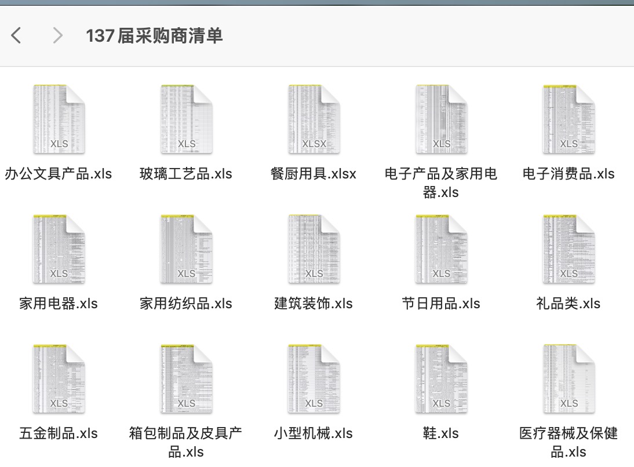Open the 医疗器械及保健品.xls file icon
Image resolution: width=634 pixels, height=467 pixels.
[x=568, y=378]
